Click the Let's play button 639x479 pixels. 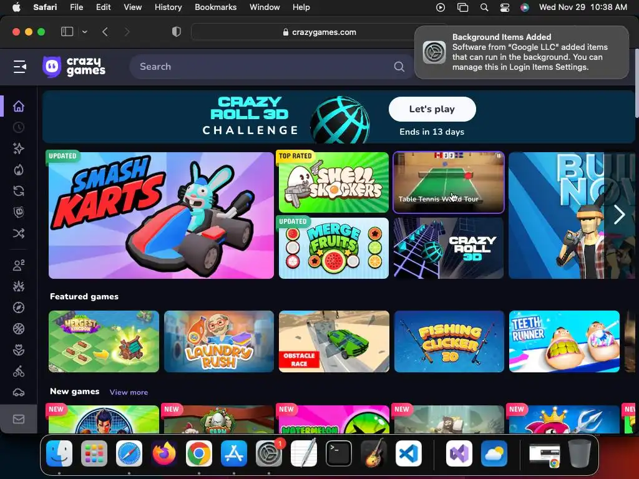432,109
